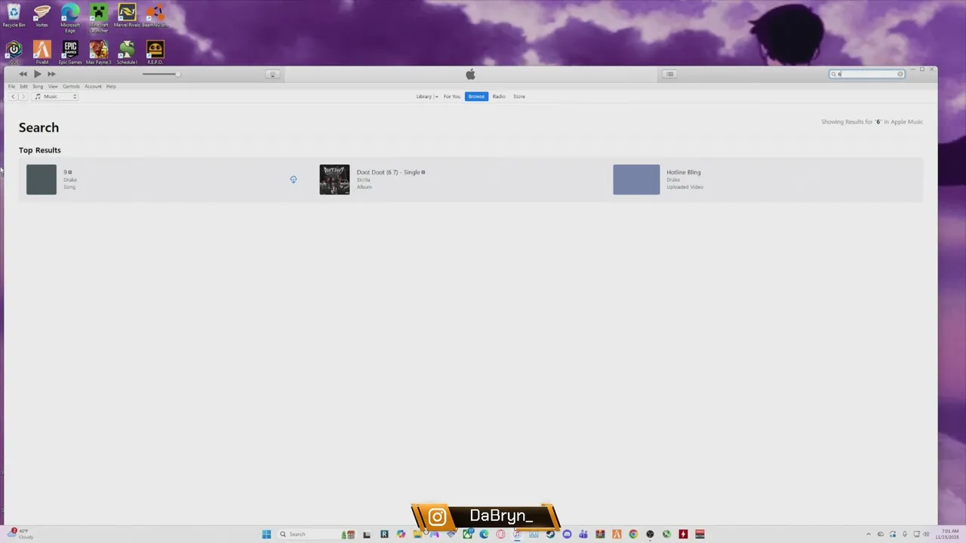
Task: Open Schedule I desktop shortcut
Action: tap(127, 51)
